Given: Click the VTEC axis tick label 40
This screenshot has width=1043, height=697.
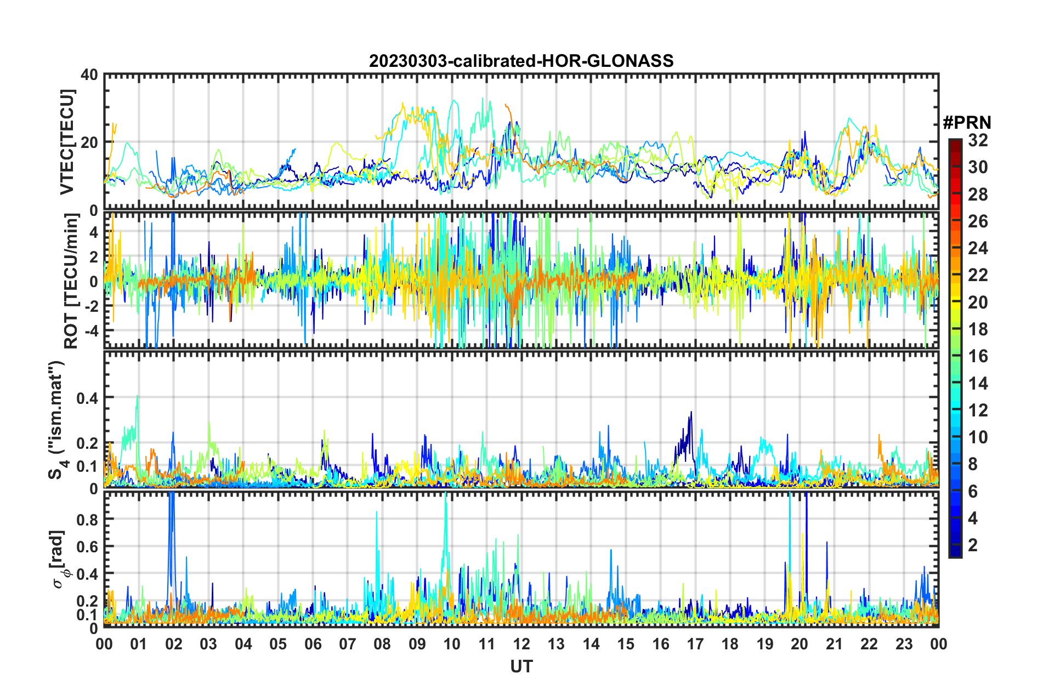Looking at the screenshot, I should click(89, 75).
